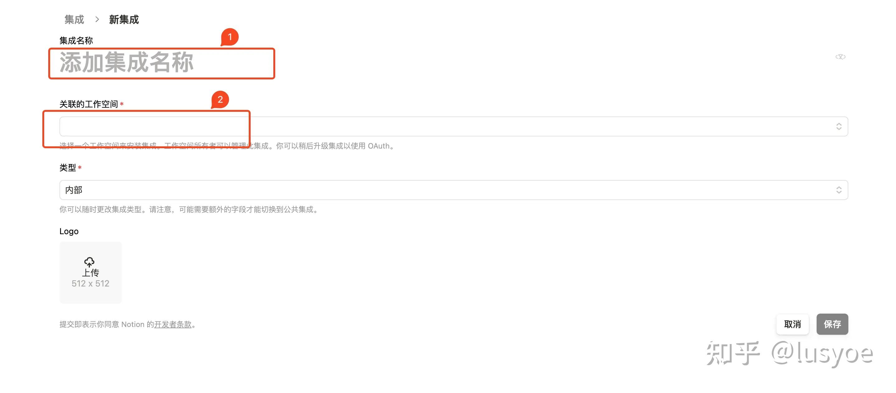The image size is (896, 393).
Task: Click the breadcrumb chevron separator
Action: tap(97, 20)
